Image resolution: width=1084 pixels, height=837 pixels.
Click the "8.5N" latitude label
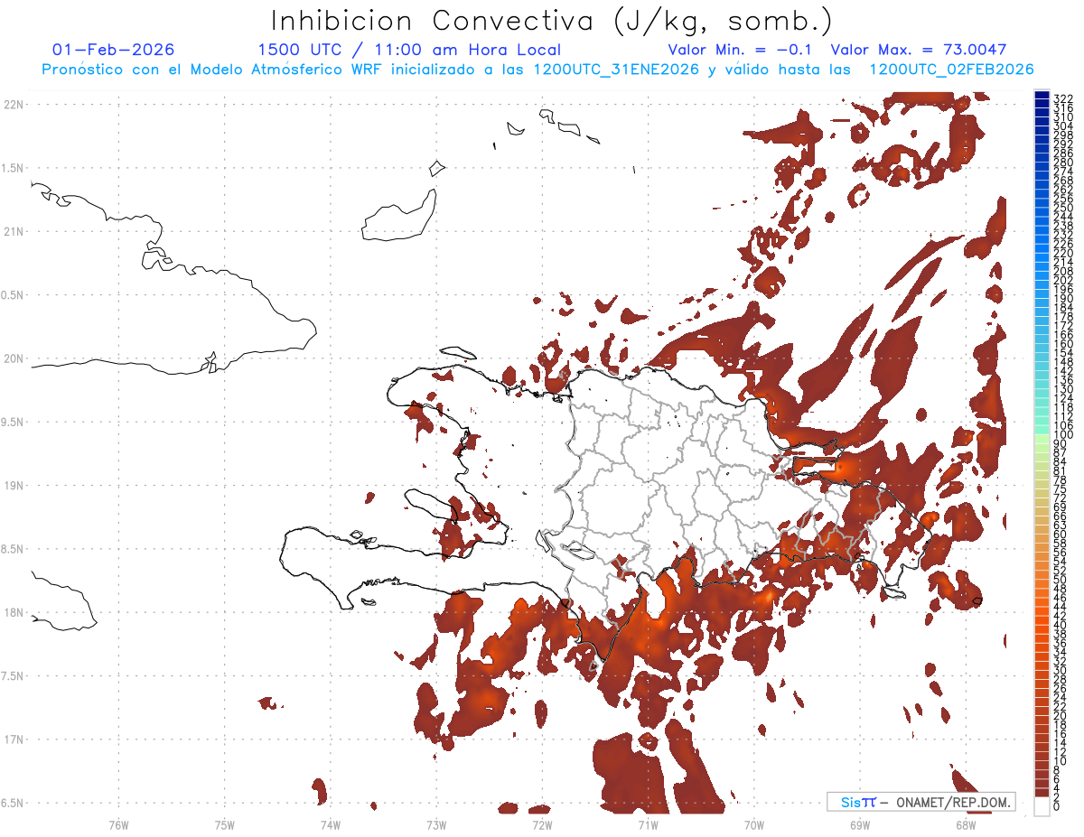13,549
